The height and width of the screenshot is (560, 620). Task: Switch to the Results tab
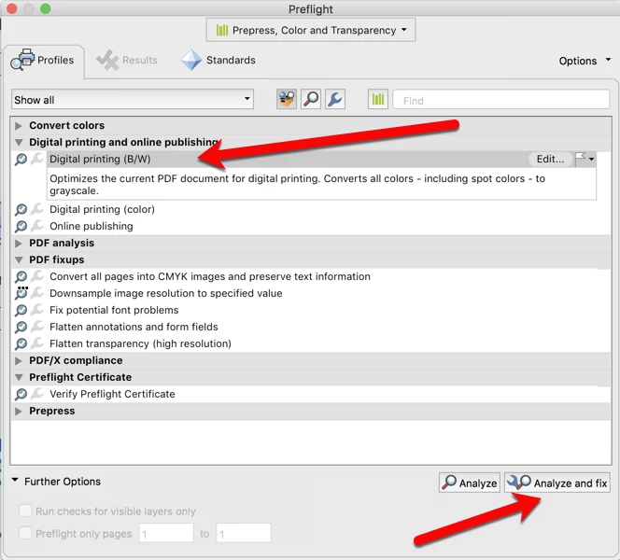point(127,61)
